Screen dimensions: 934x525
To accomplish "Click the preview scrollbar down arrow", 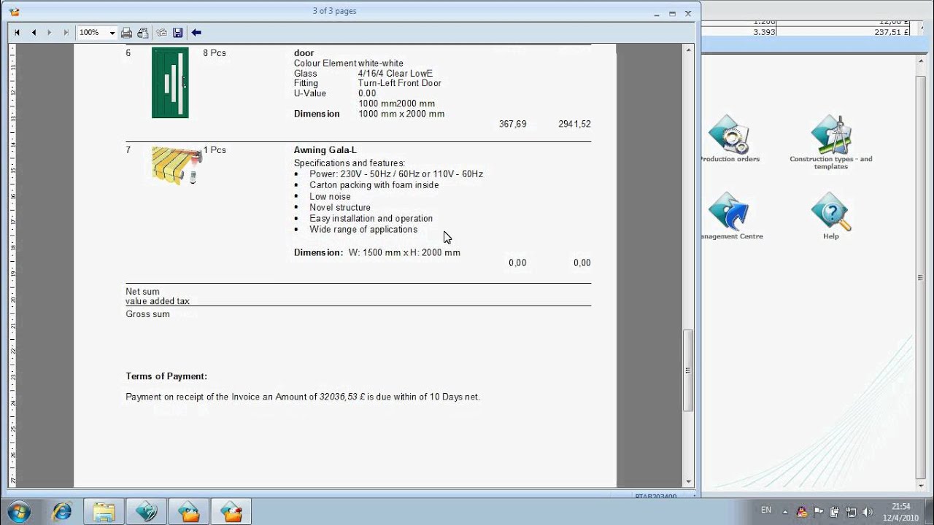I will point(687,482).
